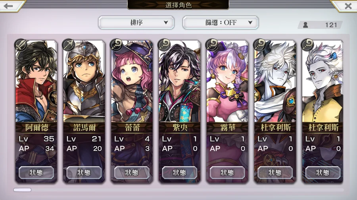Click the 選擇角色 title banner

pos(178,5)
